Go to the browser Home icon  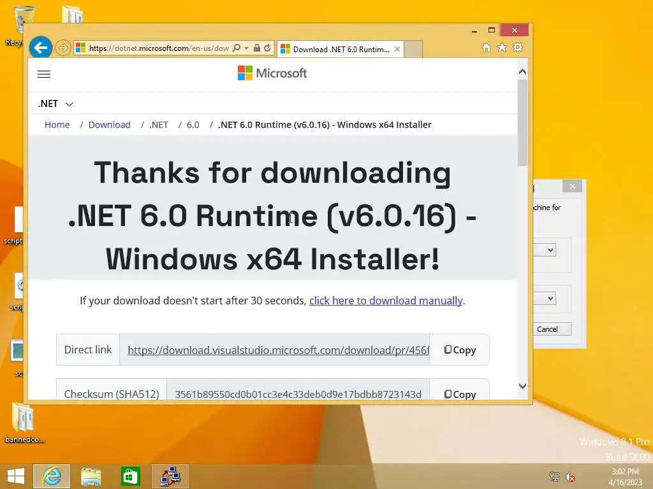pyautogui.click(x=487, y=47)
